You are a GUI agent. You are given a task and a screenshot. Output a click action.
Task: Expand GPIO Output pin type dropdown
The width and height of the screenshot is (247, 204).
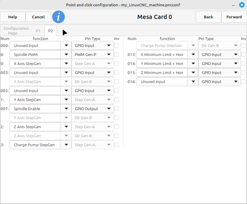[x=109, y=109]
